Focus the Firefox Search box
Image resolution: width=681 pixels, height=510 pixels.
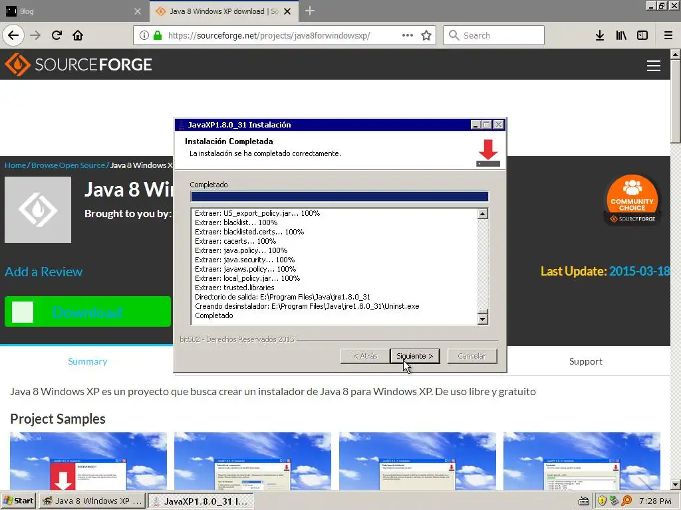pyautogui.click(x=494, y=36)
